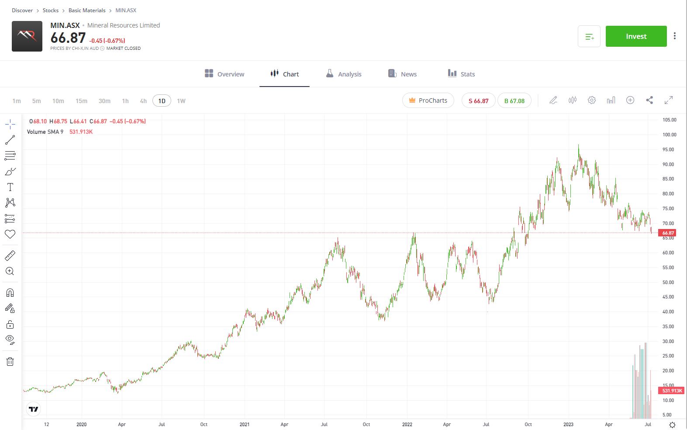Screen dimensions: 687x430
Task: Click the Volume SMA 9 indicator label
Action: 45,132
